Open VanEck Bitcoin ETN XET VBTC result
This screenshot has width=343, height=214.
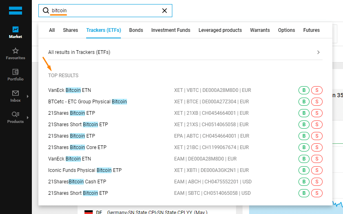click(69, 90)
